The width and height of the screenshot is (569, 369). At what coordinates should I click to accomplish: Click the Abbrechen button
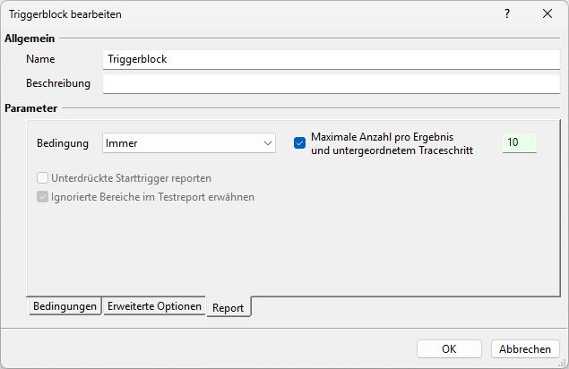click(x=525, y=349)
